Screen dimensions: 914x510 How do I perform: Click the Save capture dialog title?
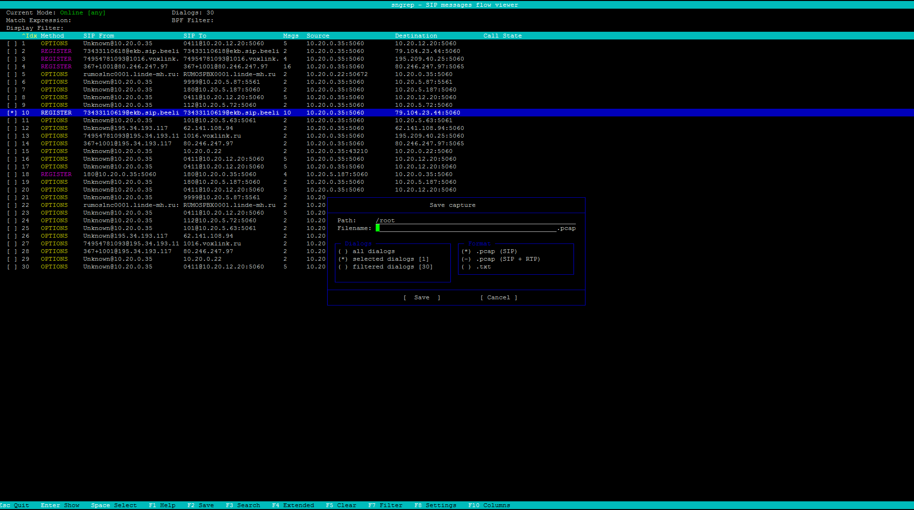tap(453, 205)
